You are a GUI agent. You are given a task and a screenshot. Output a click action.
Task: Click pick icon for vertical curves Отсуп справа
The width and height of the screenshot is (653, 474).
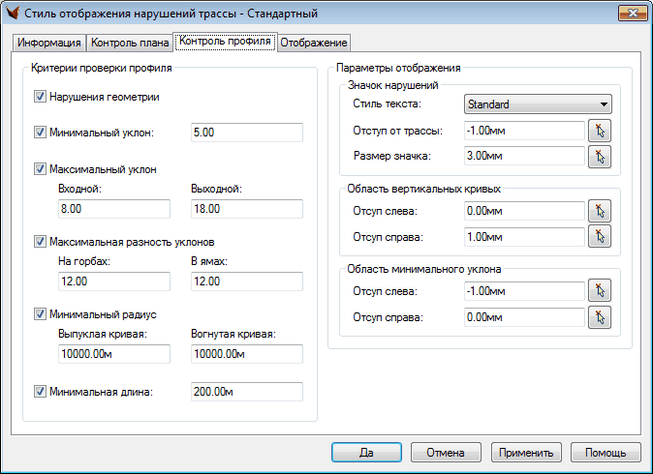point(600,235)
